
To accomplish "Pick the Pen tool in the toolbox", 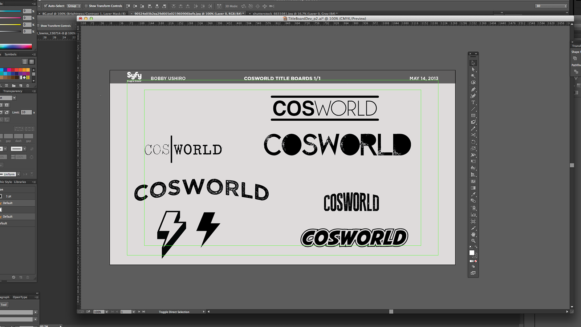I will (x=473, y=89).
